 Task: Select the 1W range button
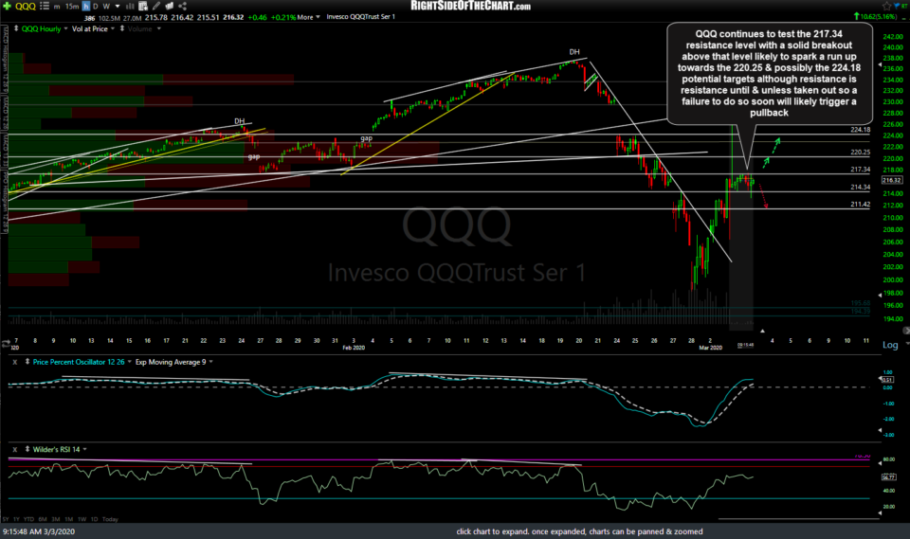pos(82,519)
